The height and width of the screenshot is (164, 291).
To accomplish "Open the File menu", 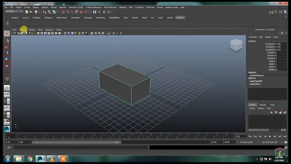I will point(6,7).
